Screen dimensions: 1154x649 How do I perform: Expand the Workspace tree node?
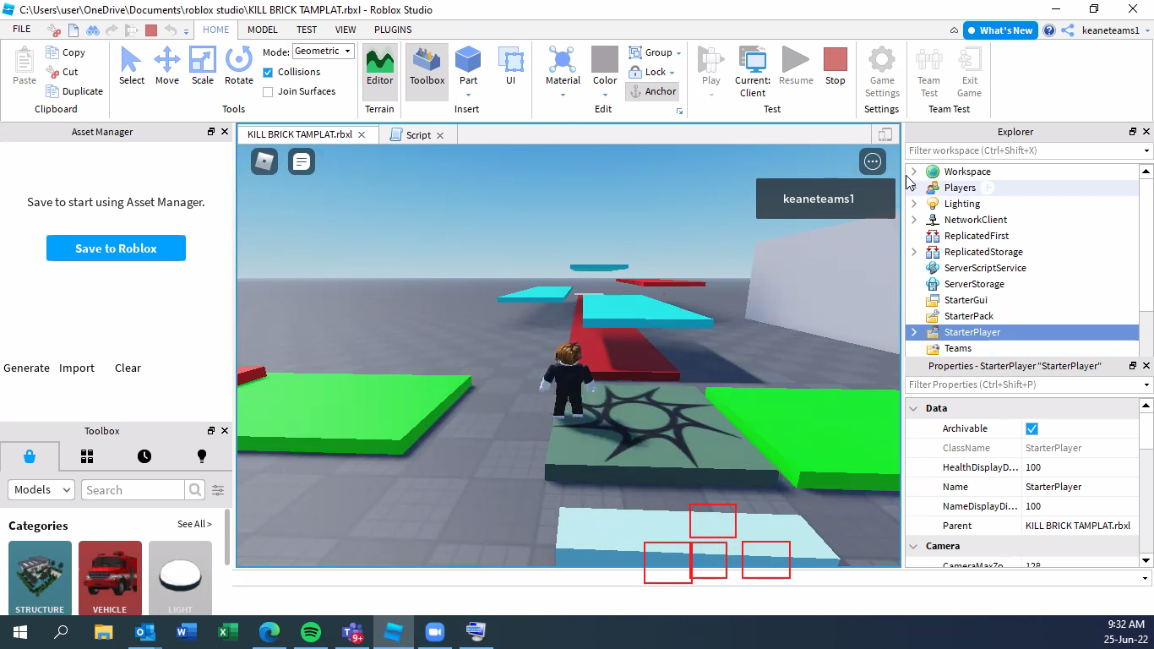click(x=913, y=172)
